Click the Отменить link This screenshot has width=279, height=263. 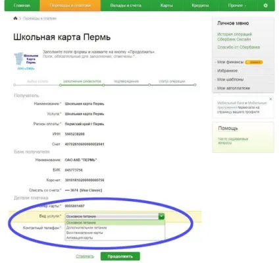pyautogui.click(x=85, y=256)
